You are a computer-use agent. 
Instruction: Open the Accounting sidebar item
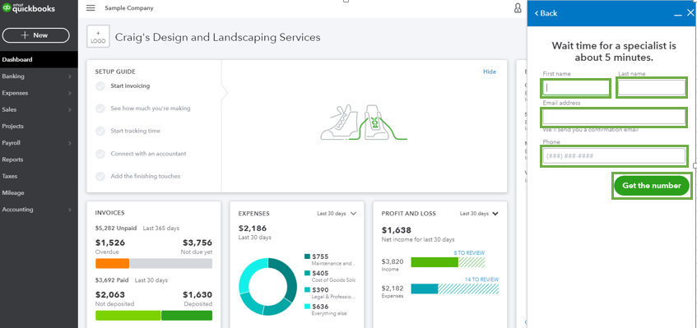point(39,210)
